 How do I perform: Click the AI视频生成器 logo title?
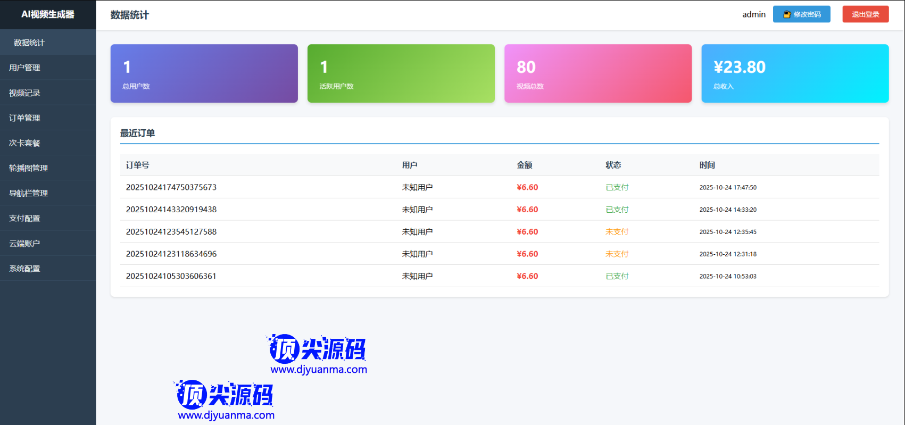pyautogui.click(x=48, y=14)
